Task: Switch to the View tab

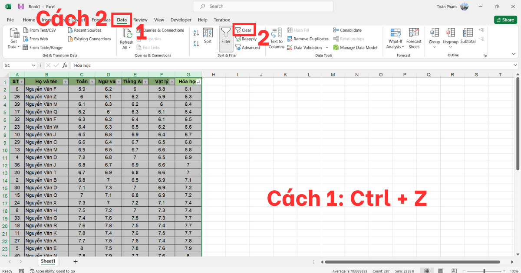Action: (159, 20)
